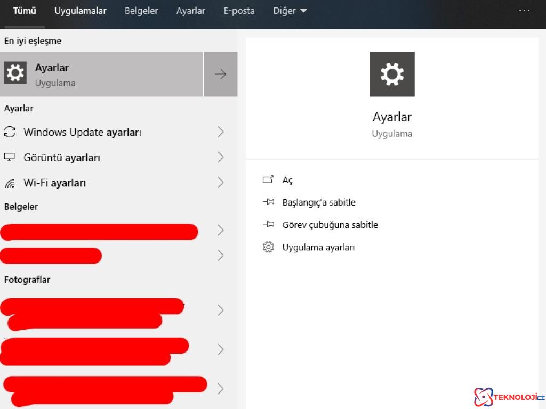Click the Aç open icon in the preview pane
The image size is (546, 409).
click(x=269, y=179)
